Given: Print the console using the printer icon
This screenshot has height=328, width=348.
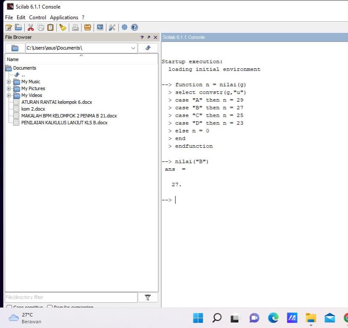Looking at the screenshot, I should point(75,27).
